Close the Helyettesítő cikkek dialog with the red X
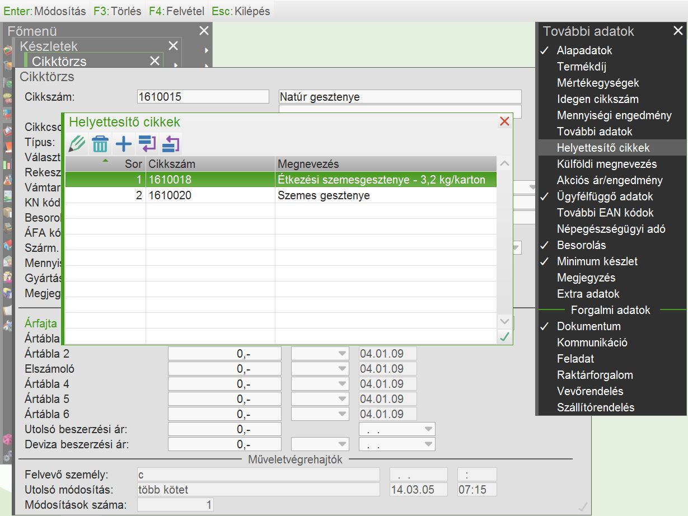 [x=504, y=121]
